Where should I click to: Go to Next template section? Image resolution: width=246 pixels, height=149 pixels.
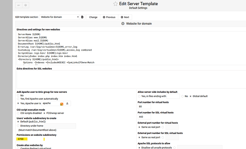pos(125,17)
